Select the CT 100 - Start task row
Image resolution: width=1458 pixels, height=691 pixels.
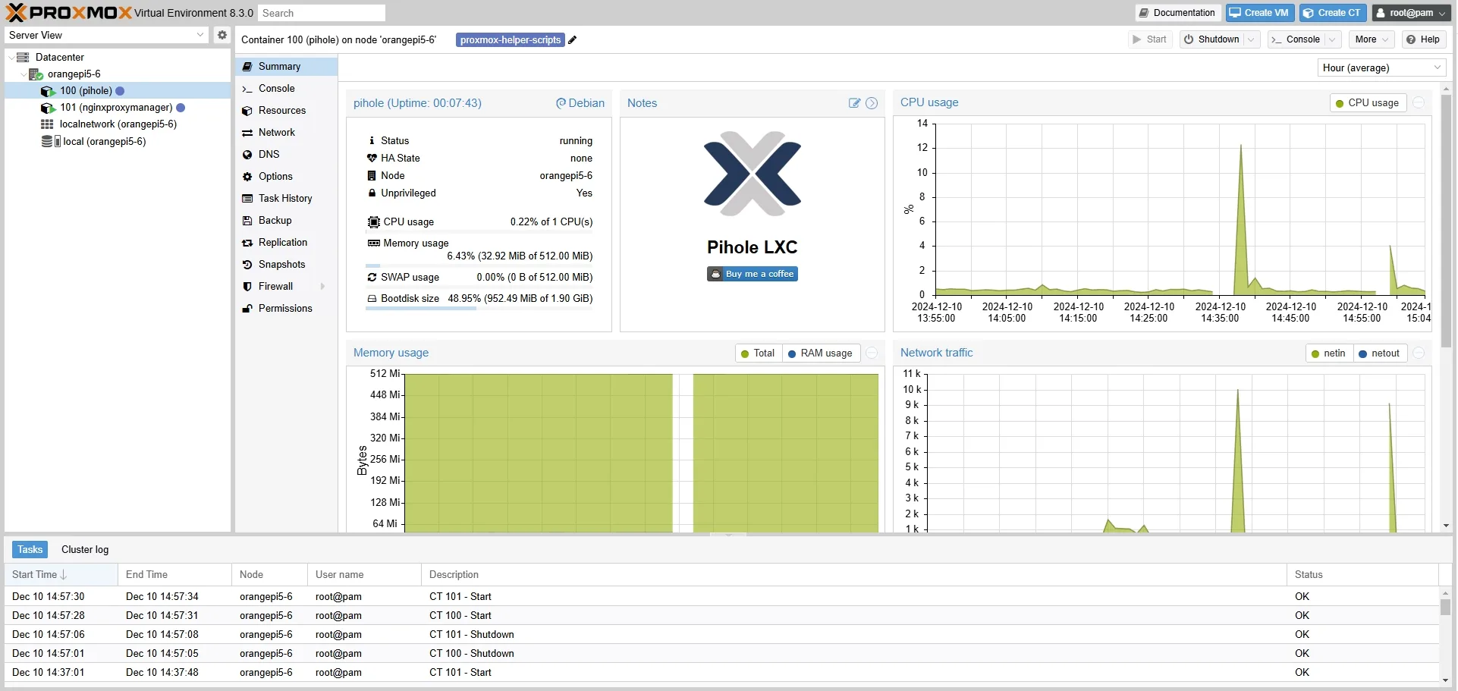pos(721,616)
